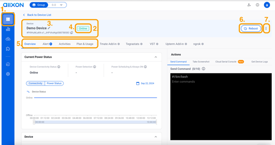Select the Power Status chart toggle
The image size is (275, 145).
tap(54, 83)
